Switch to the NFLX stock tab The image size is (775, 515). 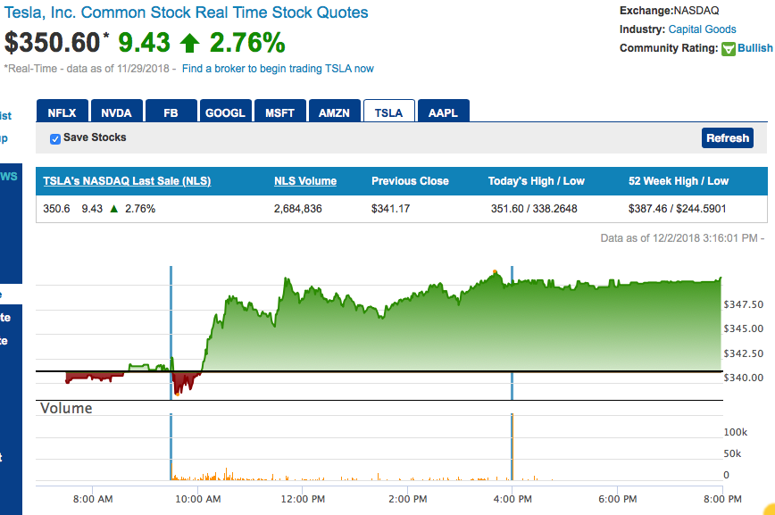pos(62,112)
